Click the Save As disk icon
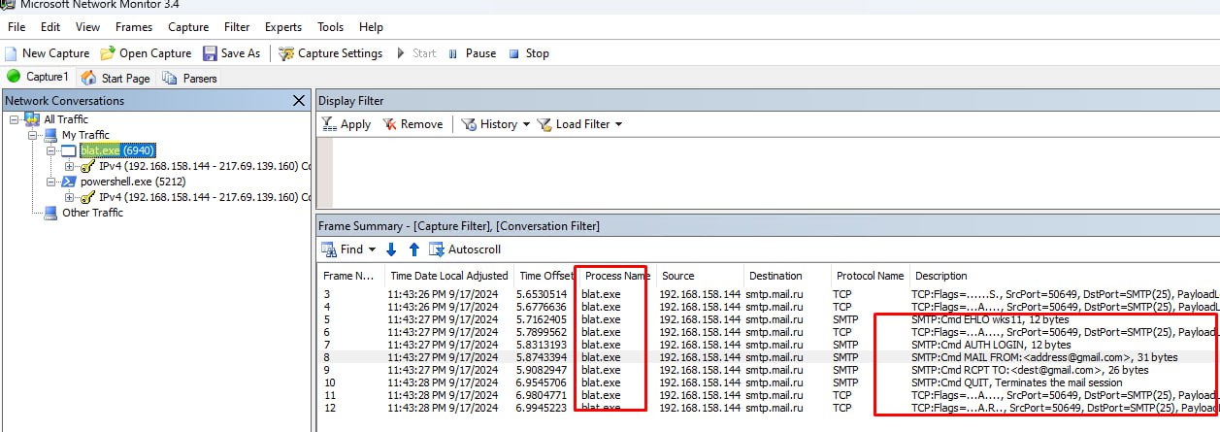The image size is (1220, 432). tap(210, 53)
